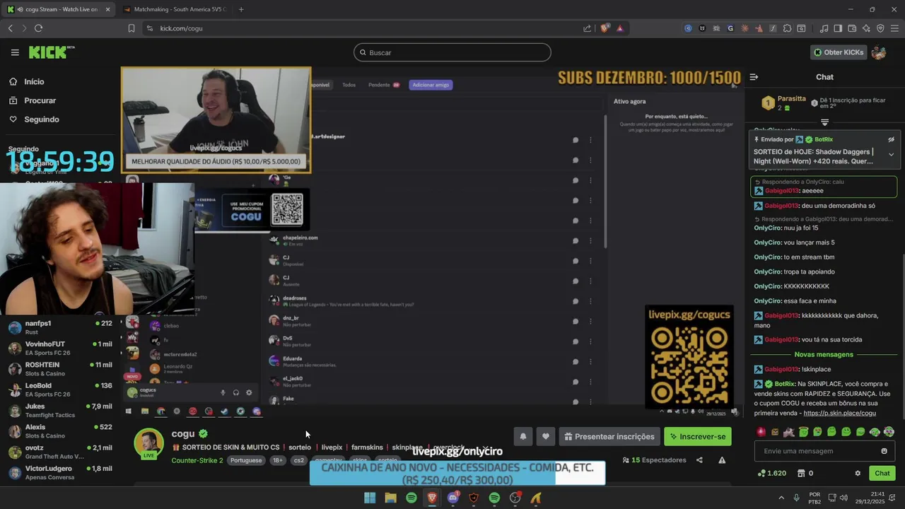Bookmark this page icon in address bar
The image size is (905, 509).
[132, 28]
